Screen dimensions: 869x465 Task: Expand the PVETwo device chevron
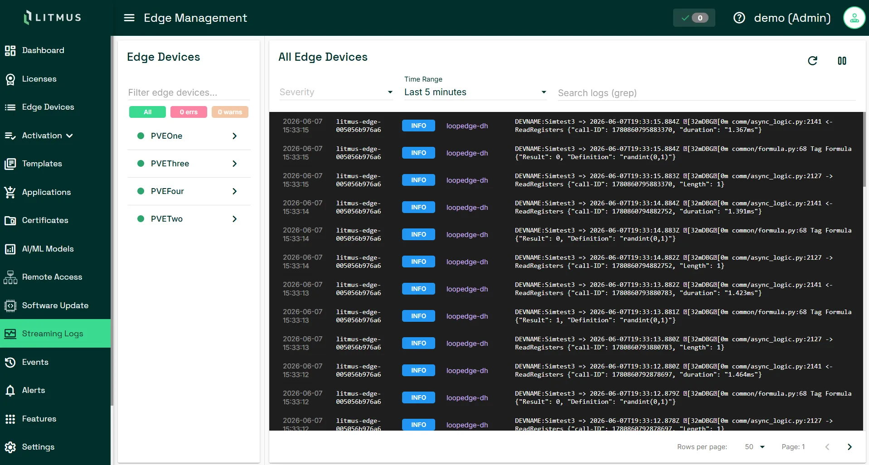pos(234,219)
